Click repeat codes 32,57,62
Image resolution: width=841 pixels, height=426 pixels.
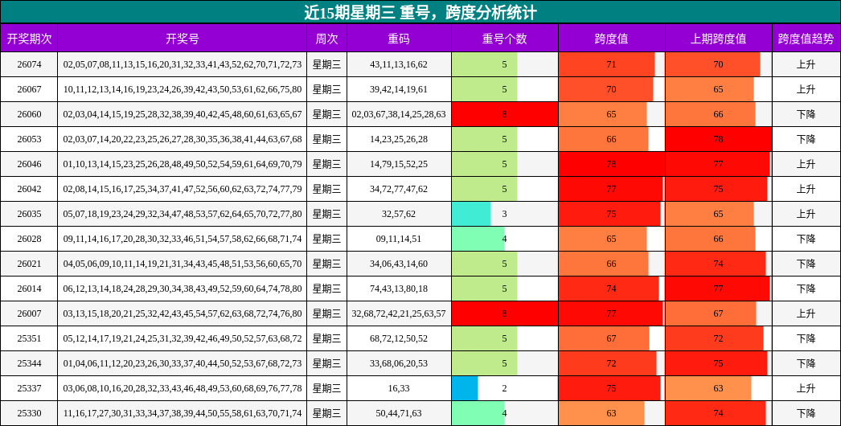click(399, 214)
